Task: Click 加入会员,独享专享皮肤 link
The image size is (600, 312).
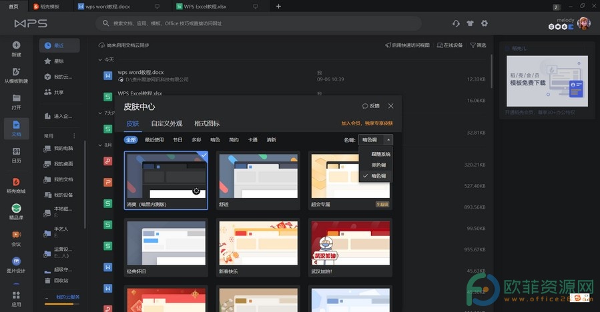Action: tap(367, 123)
